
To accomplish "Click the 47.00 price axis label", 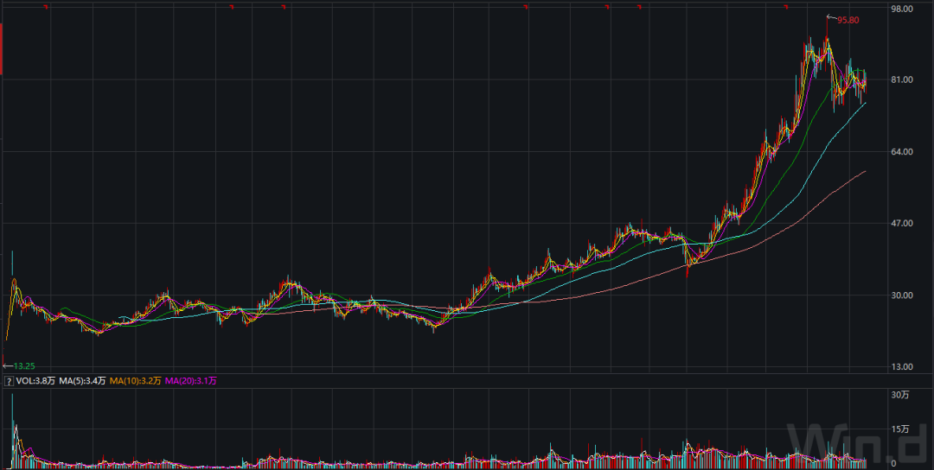I will 902,224.
